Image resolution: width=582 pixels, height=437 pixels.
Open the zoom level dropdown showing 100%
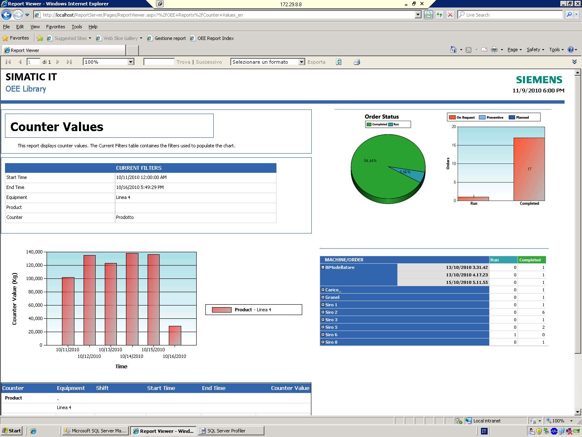pyautogui.click(x=131, y=62)
